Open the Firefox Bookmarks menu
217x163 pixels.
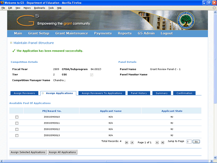[40, 8]
